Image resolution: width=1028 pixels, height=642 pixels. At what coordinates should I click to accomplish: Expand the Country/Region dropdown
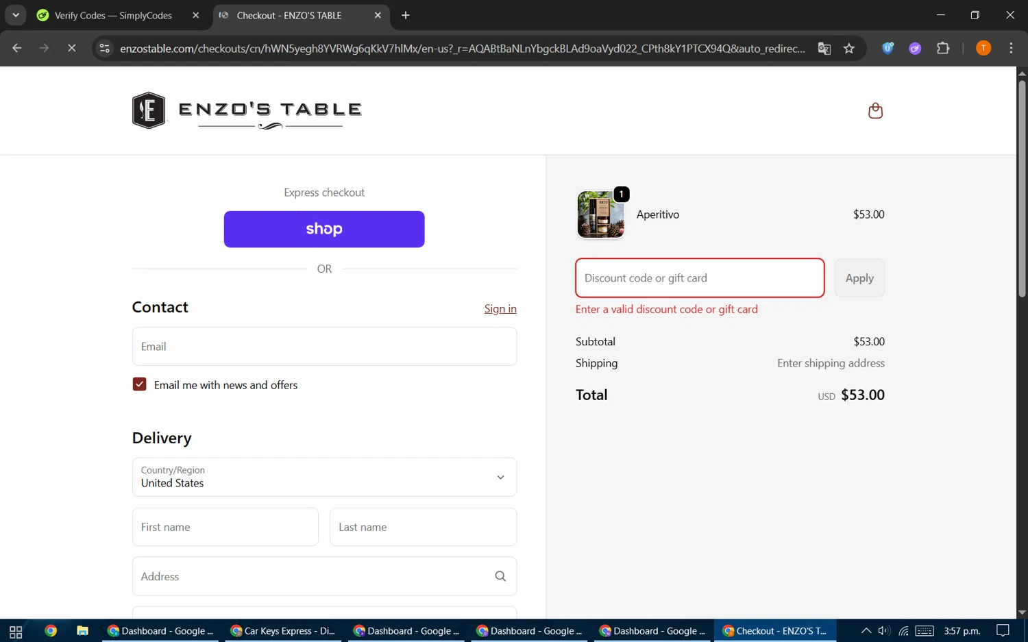click(x=324, y=477)
